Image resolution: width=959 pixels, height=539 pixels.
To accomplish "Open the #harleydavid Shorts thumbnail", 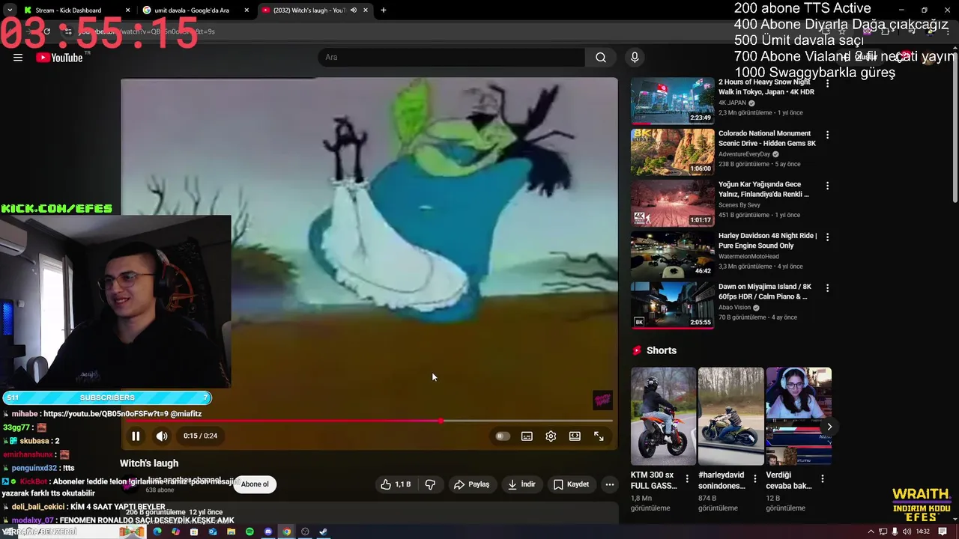I will tap(730, 416).
